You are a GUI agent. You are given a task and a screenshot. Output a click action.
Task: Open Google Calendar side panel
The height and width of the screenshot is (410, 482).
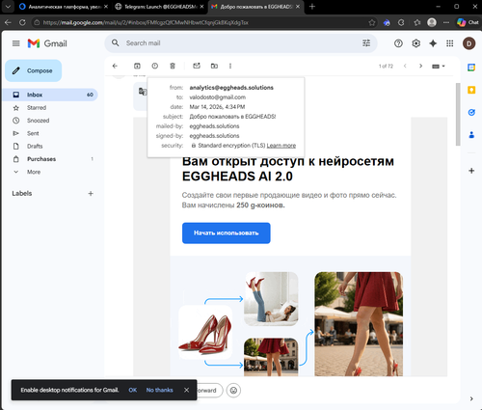pos(471,68)
